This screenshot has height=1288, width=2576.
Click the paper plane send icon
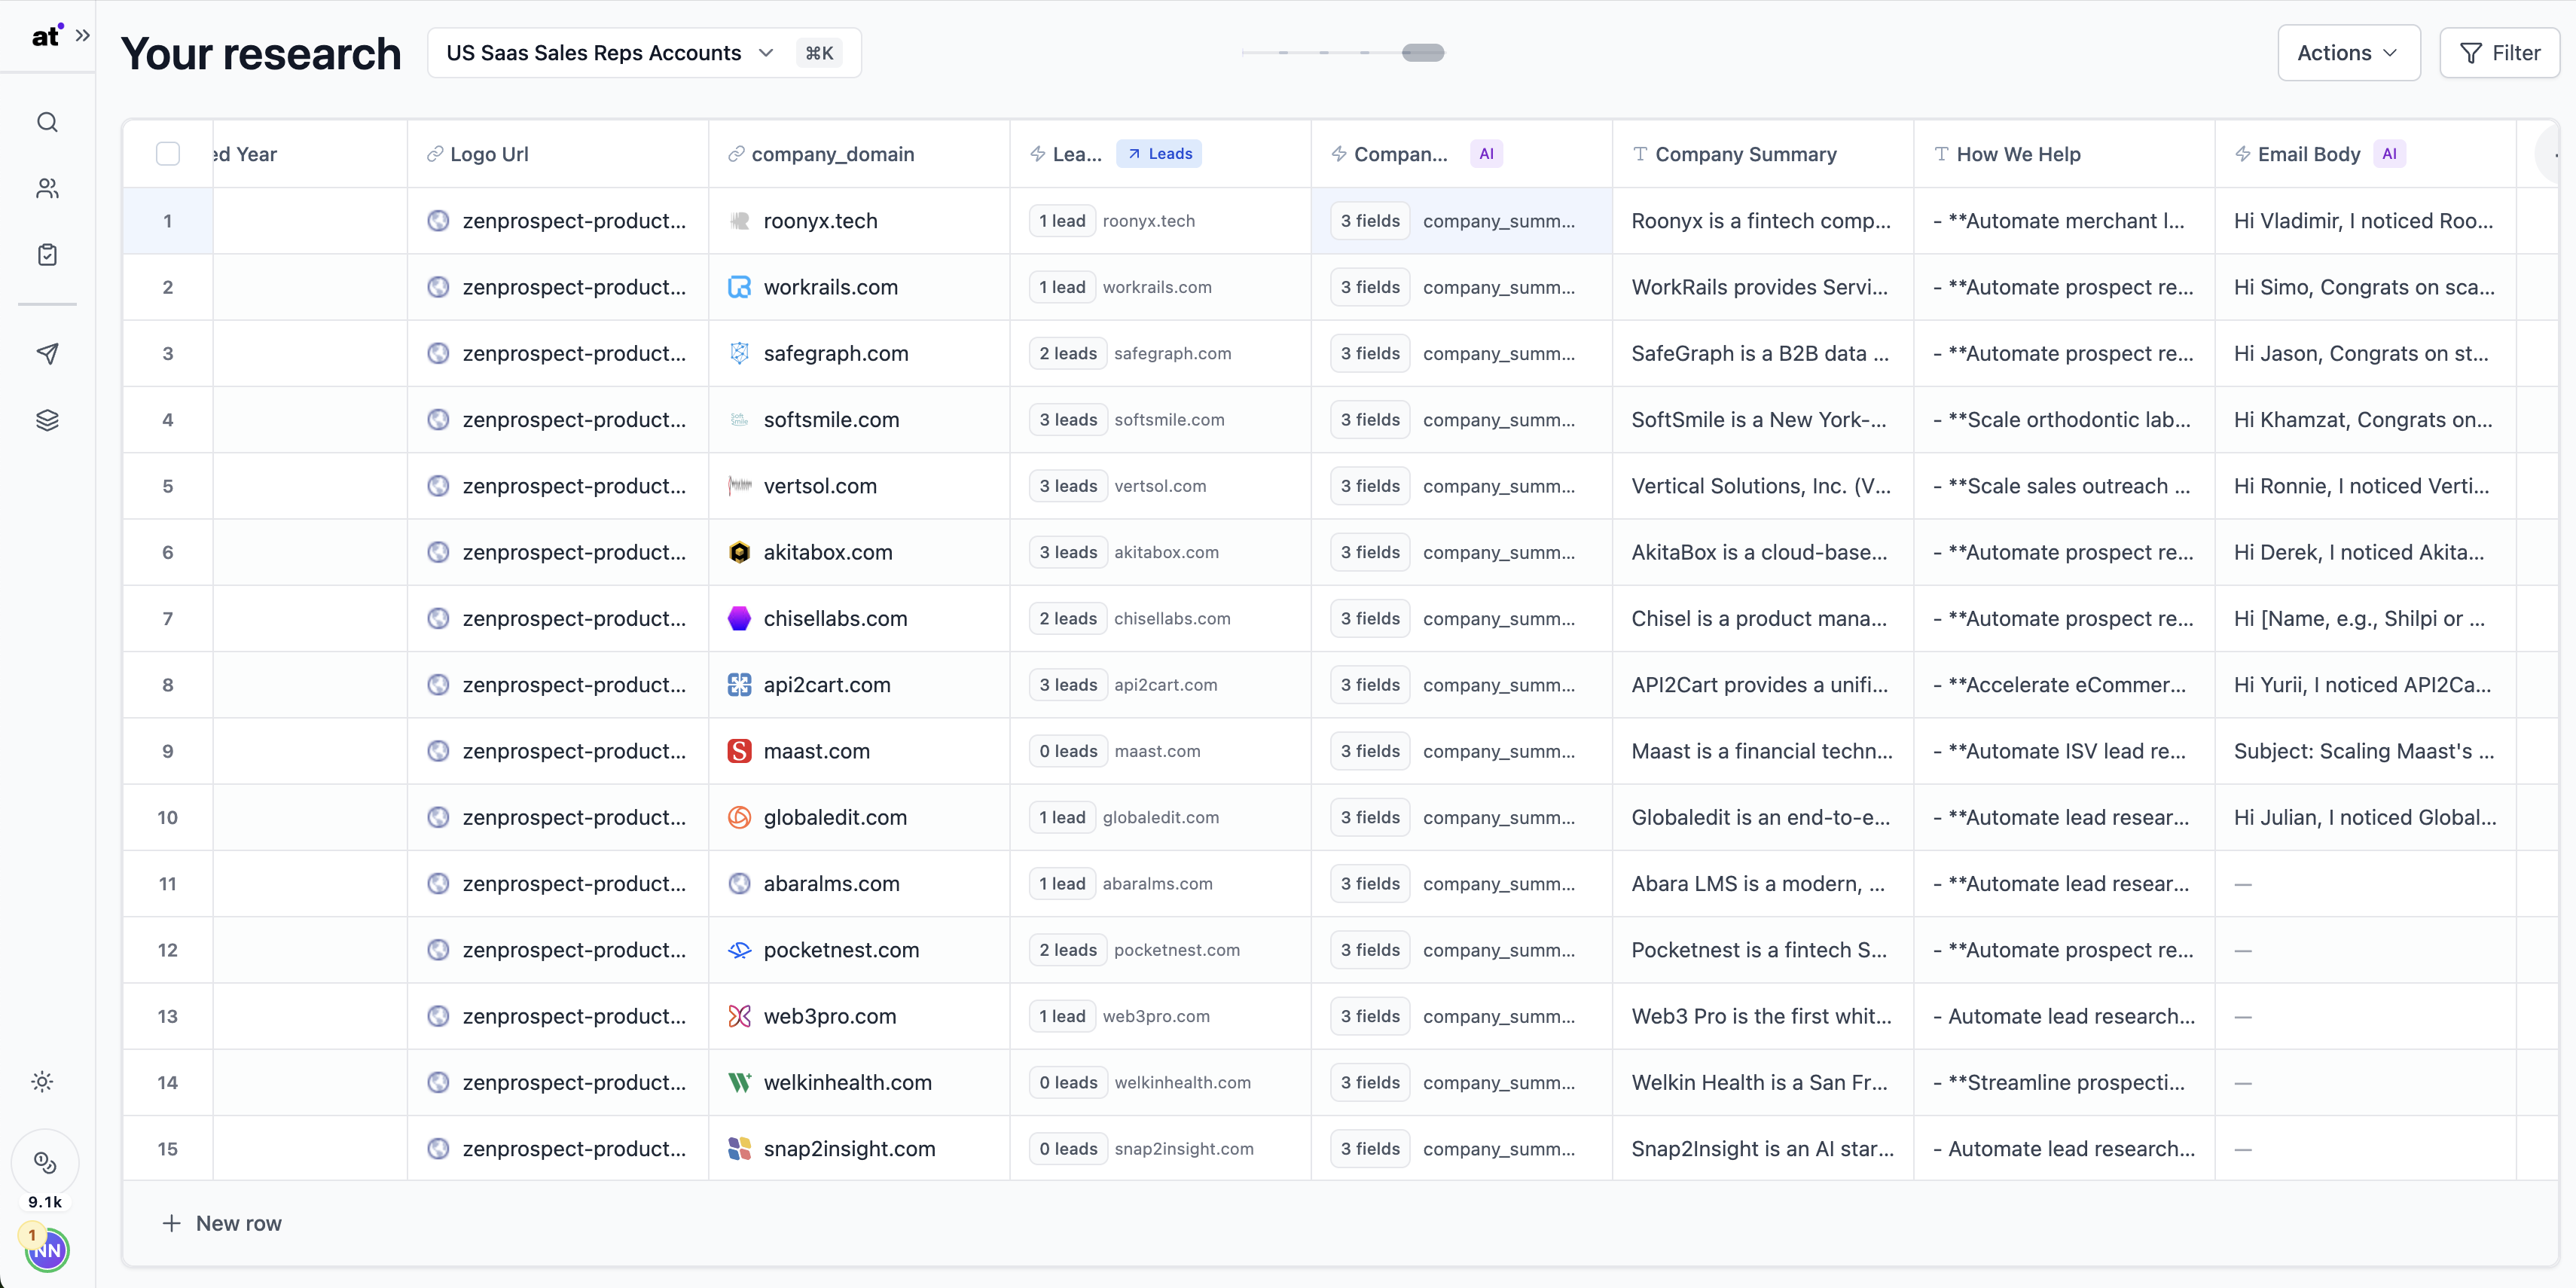pyautogui.click(x=47, y=353)
